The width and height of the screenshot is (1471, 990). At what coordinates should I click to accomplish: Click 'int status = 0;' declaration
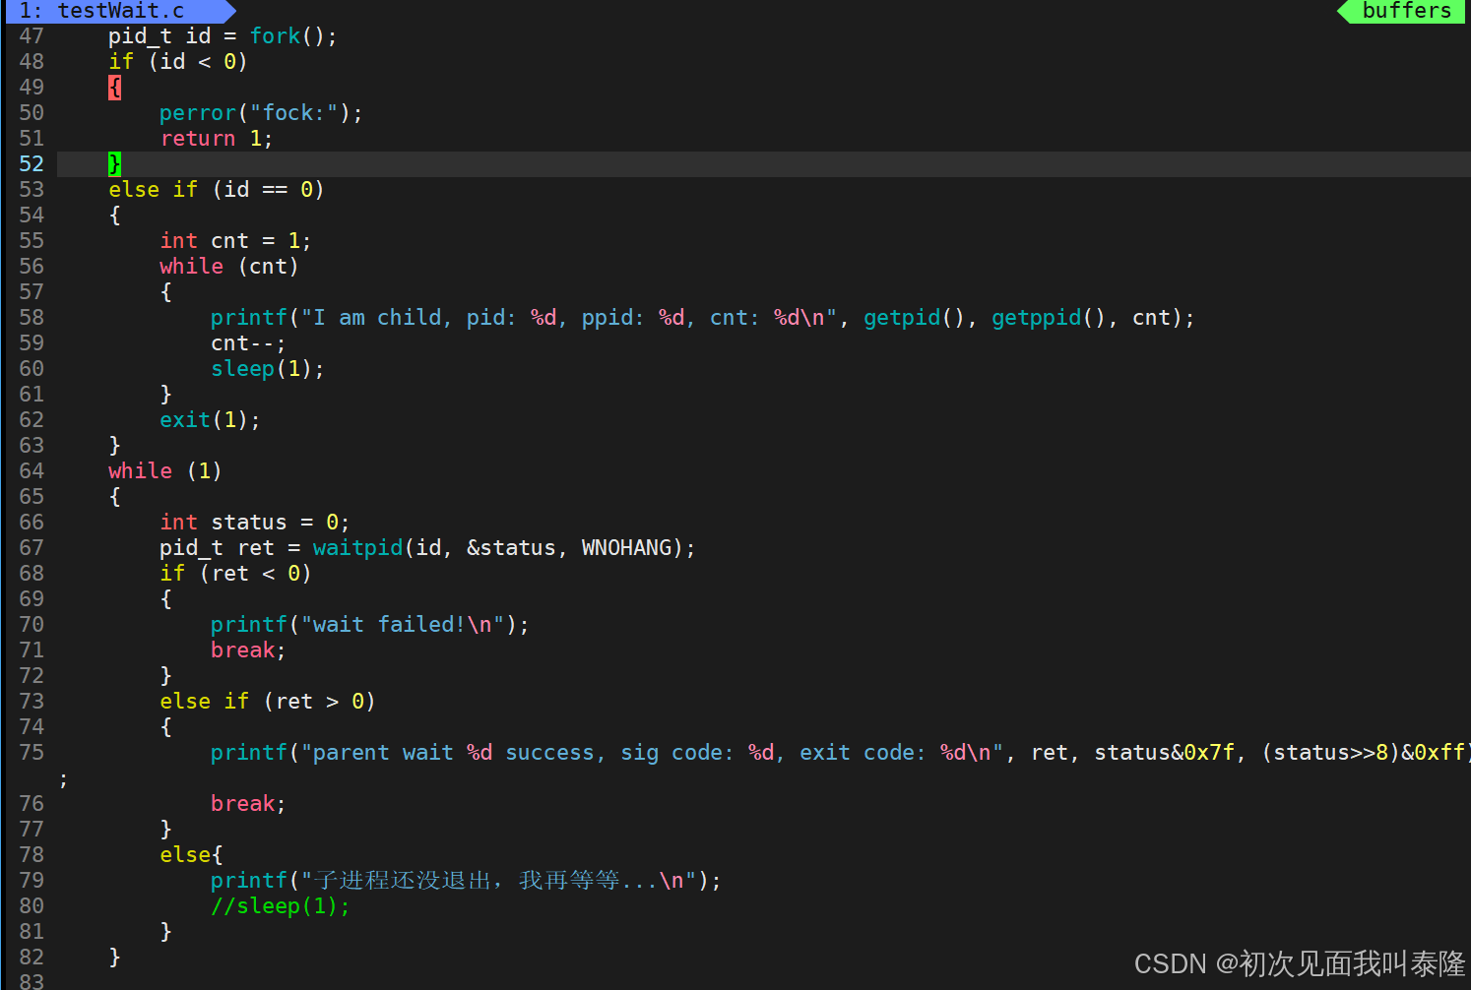click(x=254, y=523)
